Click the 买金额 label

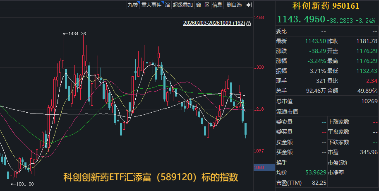(284, 152)
